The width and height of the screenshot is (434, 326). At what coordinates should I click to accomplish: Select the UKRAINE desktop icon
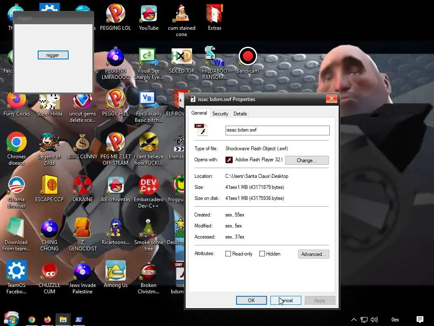(x=83, y=188)
